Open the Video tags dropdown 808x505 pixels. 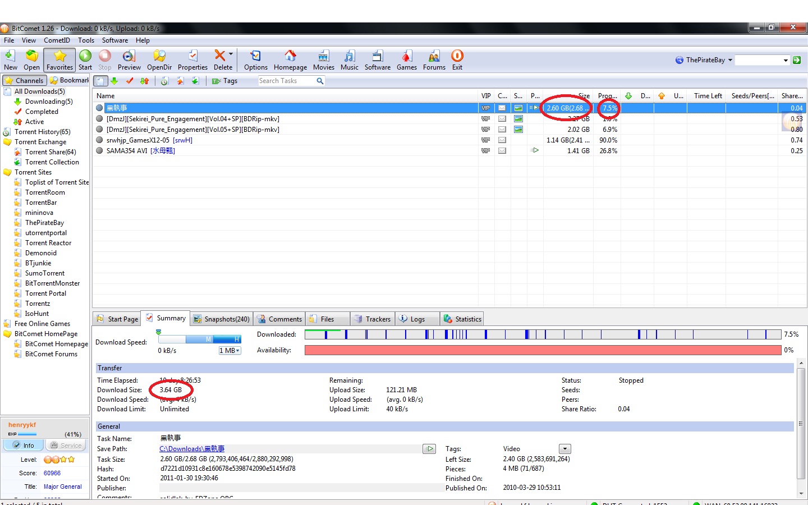pos(565,449)
